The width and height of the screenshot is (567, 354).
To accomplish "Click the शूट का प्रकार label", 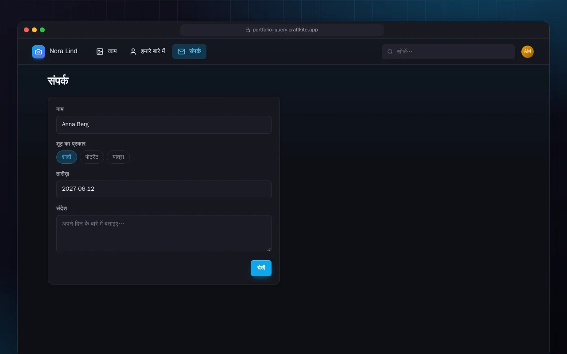I will [71, 144].
